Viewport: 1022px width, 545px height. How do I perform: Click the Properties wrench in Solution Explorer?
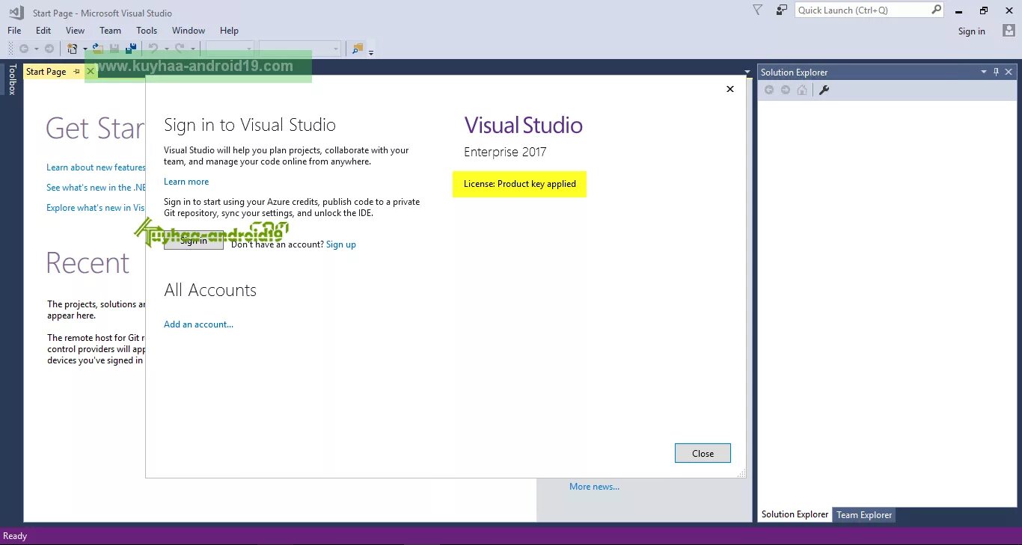point(824,90)
